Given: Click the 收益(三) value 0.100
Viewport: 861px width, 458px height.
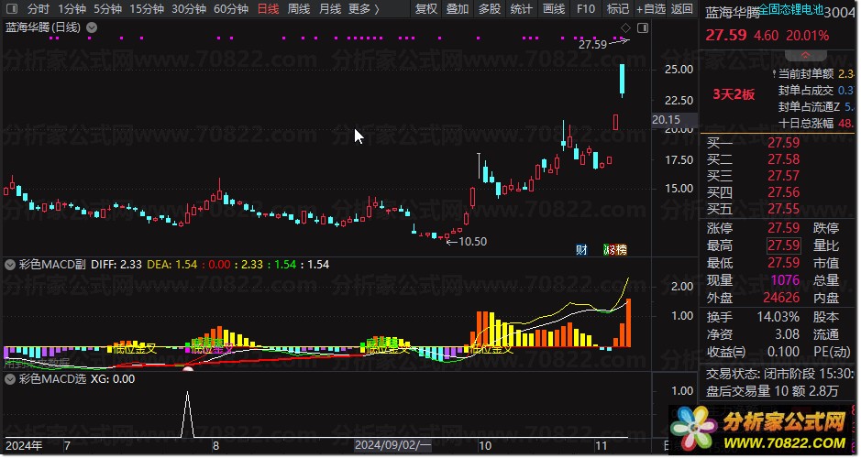Looking at the screenshot, I should coord(783,352).
